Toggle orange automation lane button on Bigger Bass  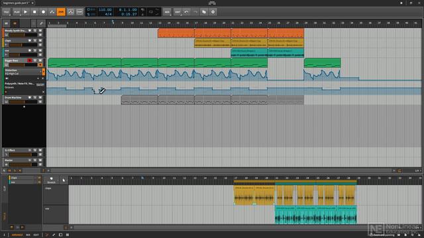point(40,65)
